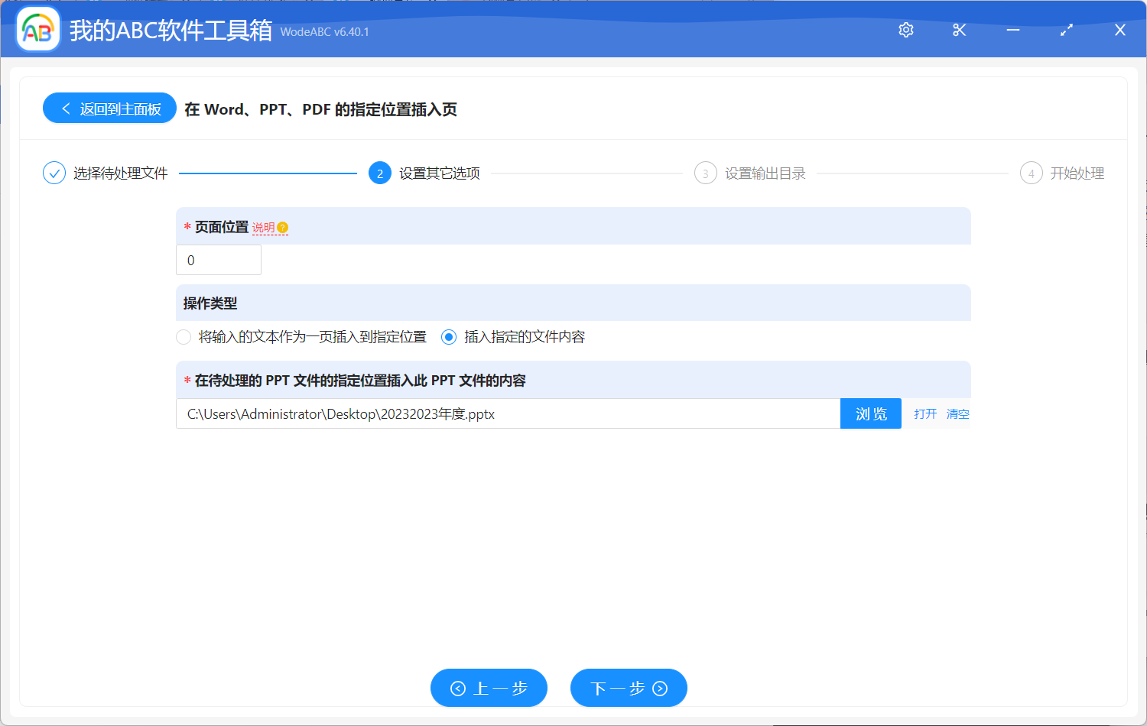Click the 返回到主面板 button
This screenshot has width=1147, height=726.
(109, 108)
